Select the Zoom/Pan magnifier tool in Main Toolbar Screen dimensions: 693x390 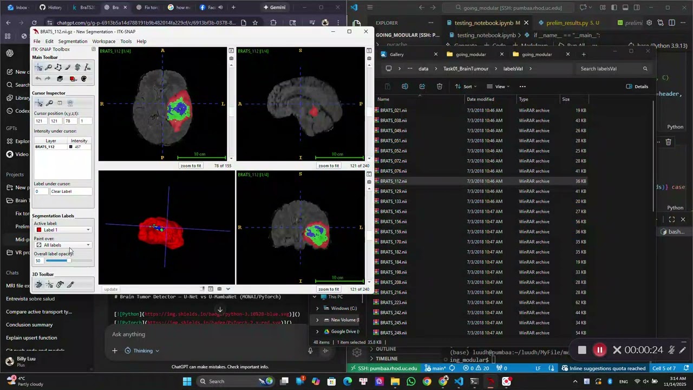(48, 68)
